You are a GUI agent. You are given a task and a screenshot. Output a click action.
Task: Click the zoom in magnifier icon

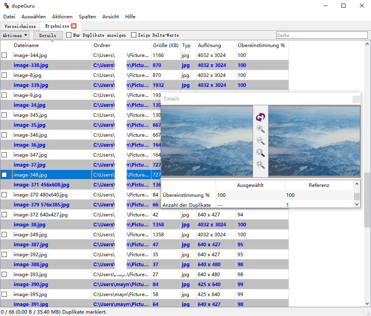coord(260,129)
